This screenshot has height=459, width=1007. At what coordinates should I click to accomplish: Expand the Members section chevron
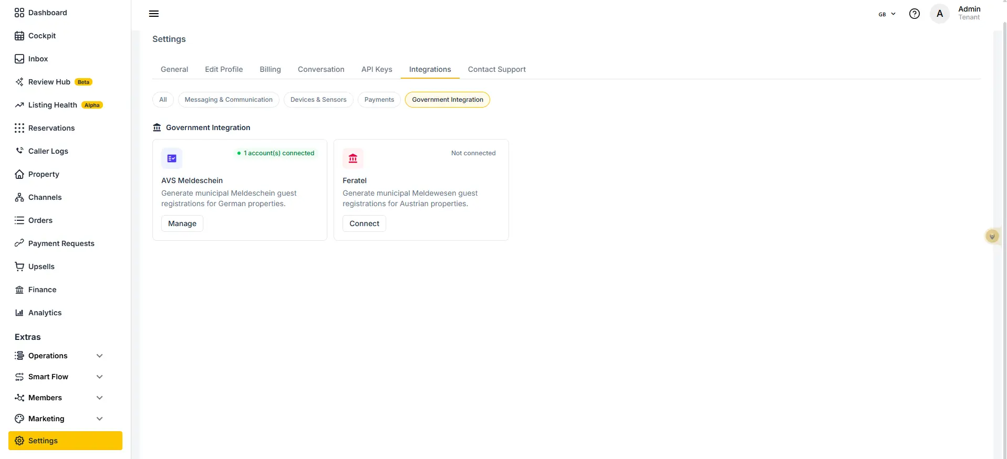[x=100, y=398]
